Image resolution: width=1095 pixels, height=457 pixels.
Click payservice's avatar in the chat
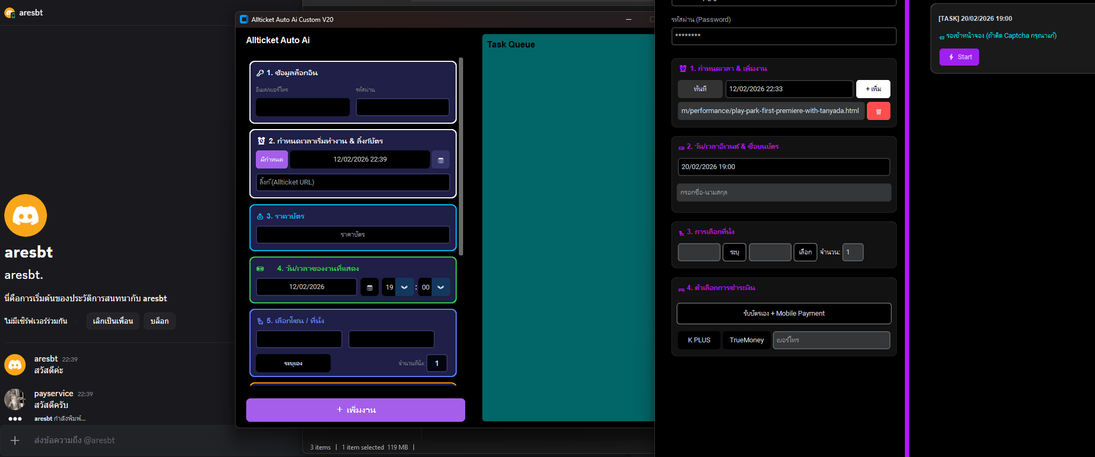pos(15,399)
